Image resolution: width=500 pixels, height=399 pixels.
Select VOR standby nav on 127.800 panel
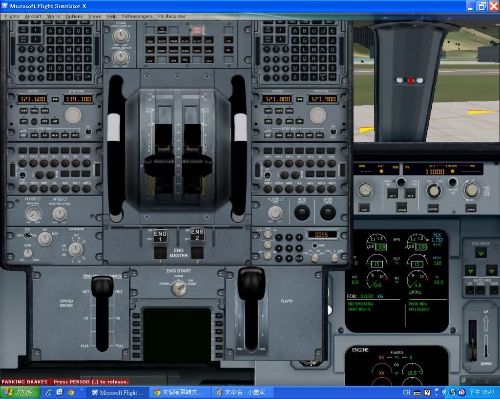279,135
